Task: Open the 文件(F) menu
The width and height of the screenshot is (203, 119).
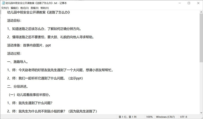Action: click(x=5, y=8)
